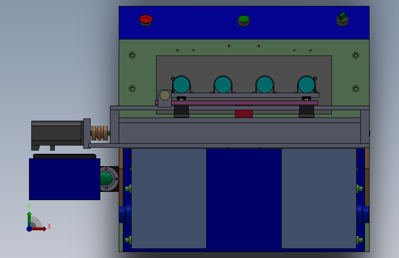Viewport: 399px width, 258px height.
Task: Select the long purple plate
Action: [244, 103]
